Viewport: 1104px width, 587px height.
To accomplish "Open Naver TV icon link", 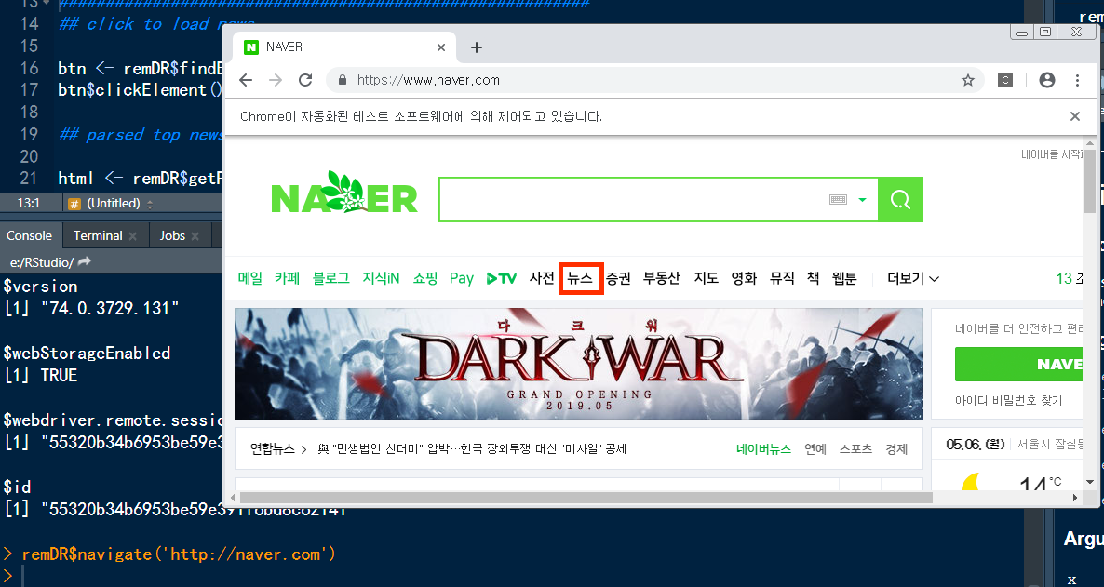I will pyautogui.click(x=502, y=279).
